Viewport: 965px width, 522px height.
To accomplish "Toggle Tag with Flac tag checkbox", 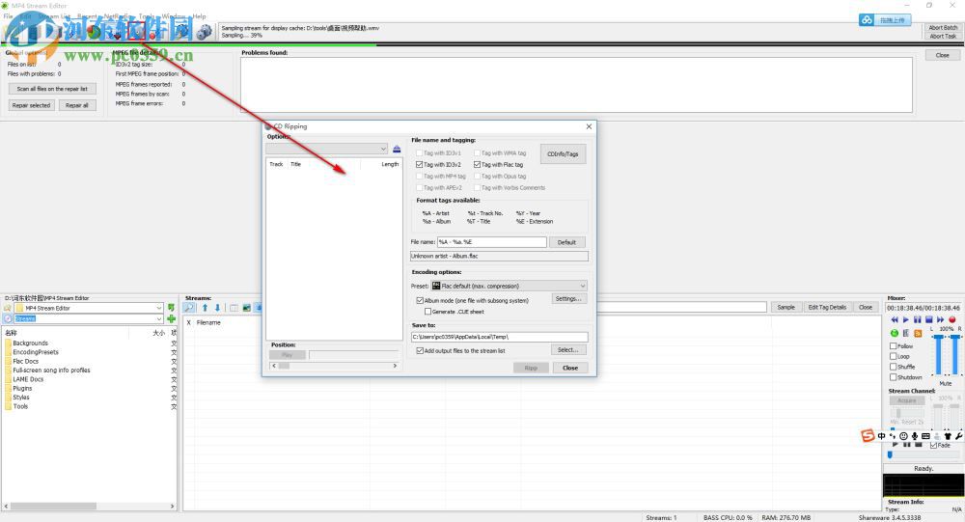I will click(x=477, y=165).
